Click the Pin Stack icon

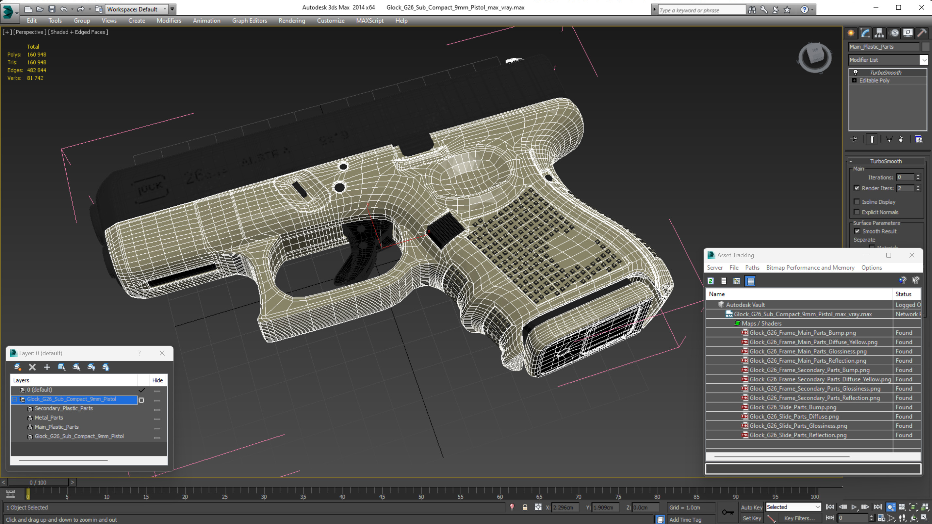pyautogui.click(x=855, y=139)
